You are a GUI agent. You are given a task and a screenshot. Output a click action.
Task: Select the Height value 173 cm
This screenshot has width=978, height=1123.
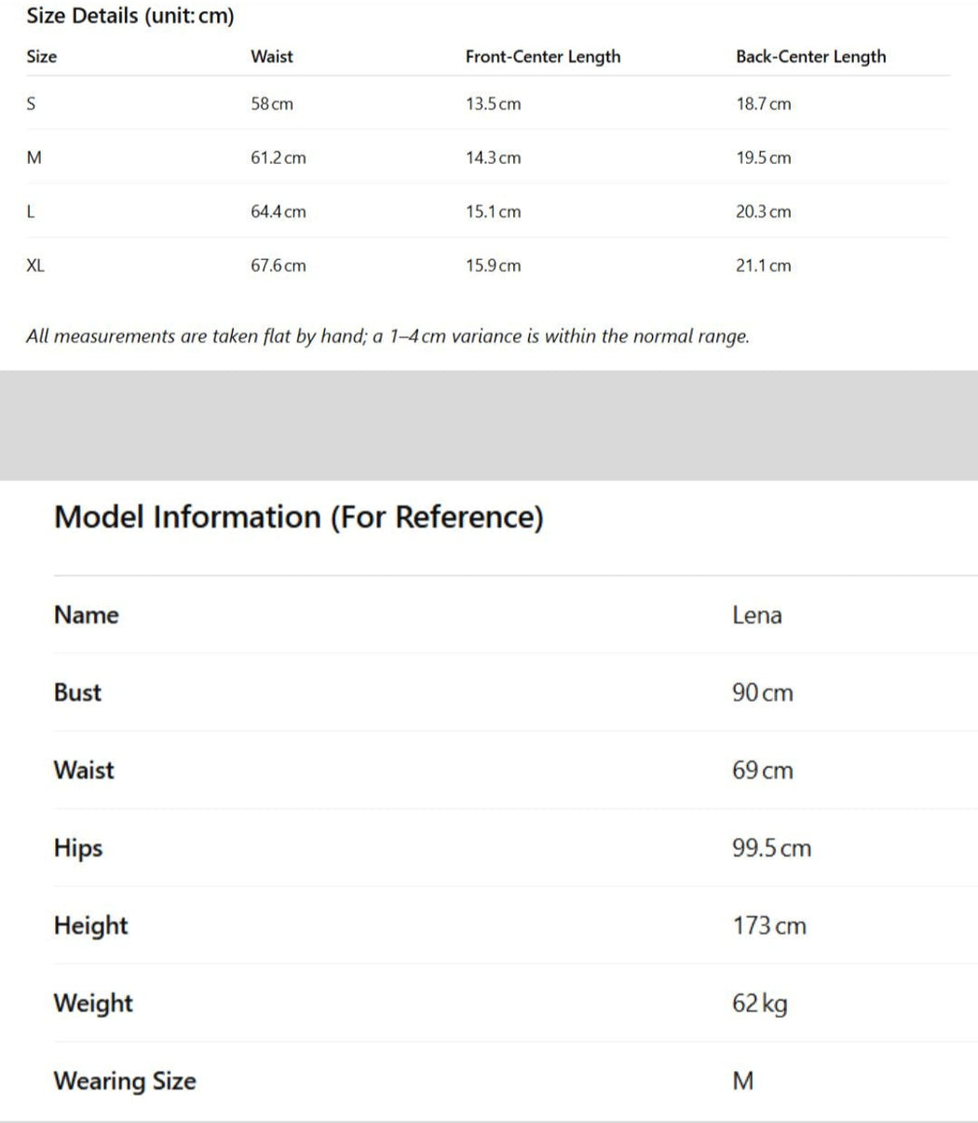coord(768,925)
